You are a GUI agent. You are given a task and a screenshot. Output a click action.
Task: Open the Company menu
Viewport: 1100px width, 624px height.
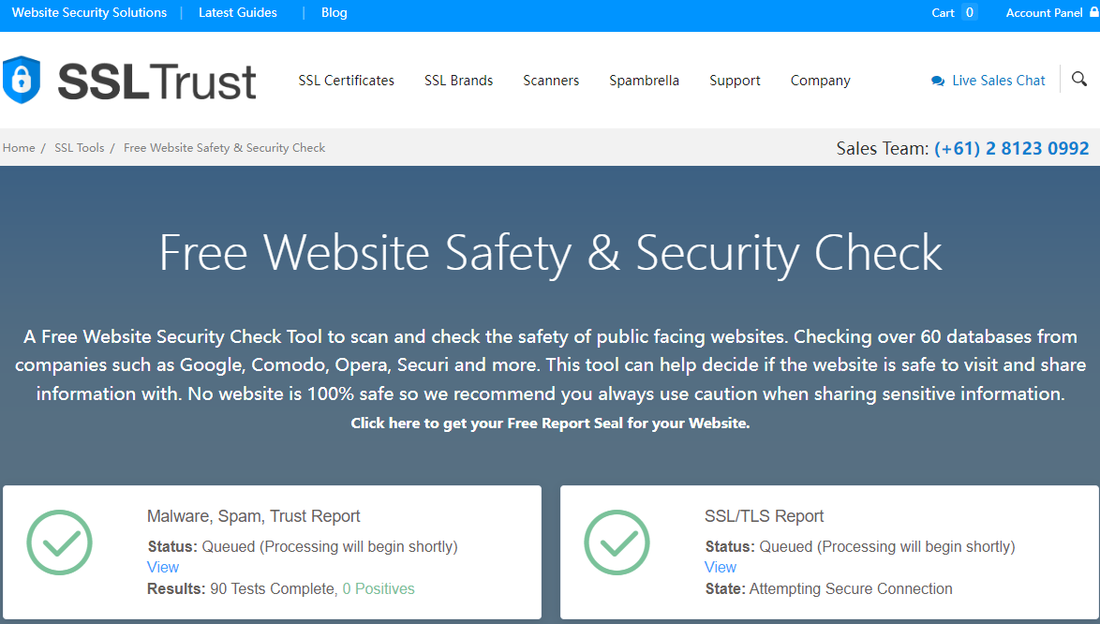point(820,81)
